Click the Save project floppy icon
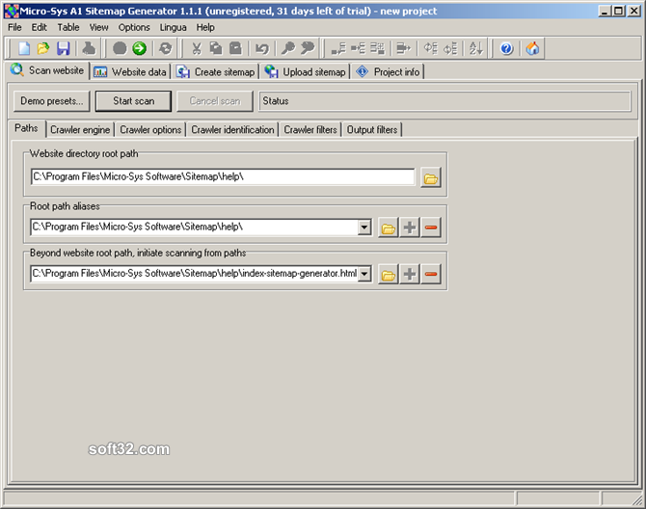646x509 pixels. [x=63, y=48]
